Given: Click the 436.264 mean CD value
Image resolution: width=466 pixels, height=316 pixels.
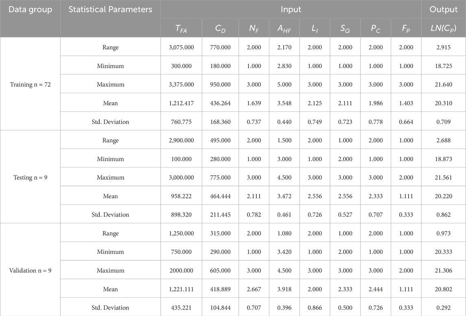Looking at the screenshot, I should pyautogui.click(x=220, y=103).
